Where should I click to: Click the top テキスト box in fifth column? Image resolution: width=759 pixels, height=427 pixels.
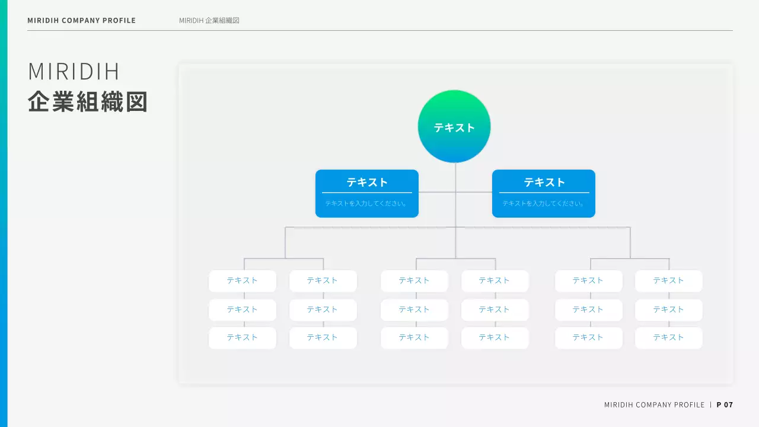(589, 281)
